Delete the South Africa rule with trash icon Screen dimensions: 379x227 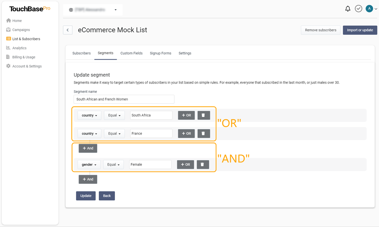[x=204, y=115]
